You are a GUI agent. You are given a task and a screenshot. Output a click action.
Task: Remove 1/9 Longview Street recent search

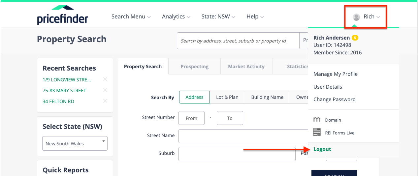click(105, 79)
